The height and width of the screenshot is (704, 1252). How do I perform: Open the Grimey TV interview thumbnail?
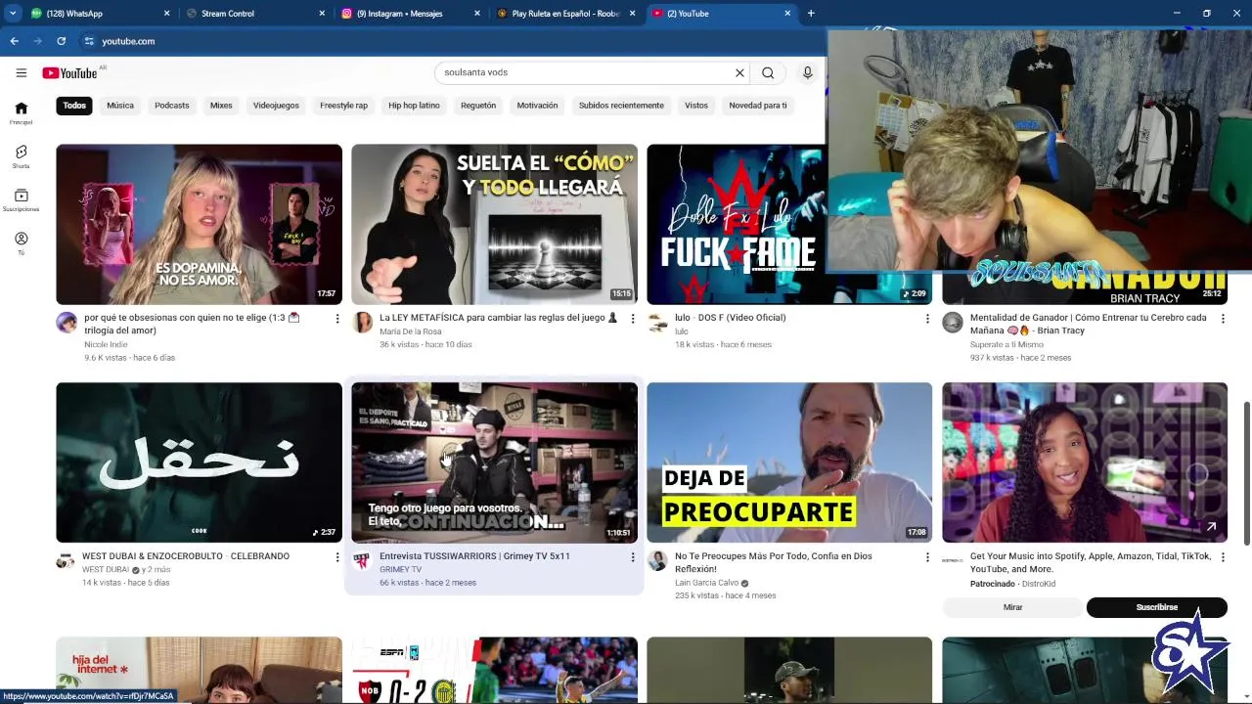(x=494, y=462)
